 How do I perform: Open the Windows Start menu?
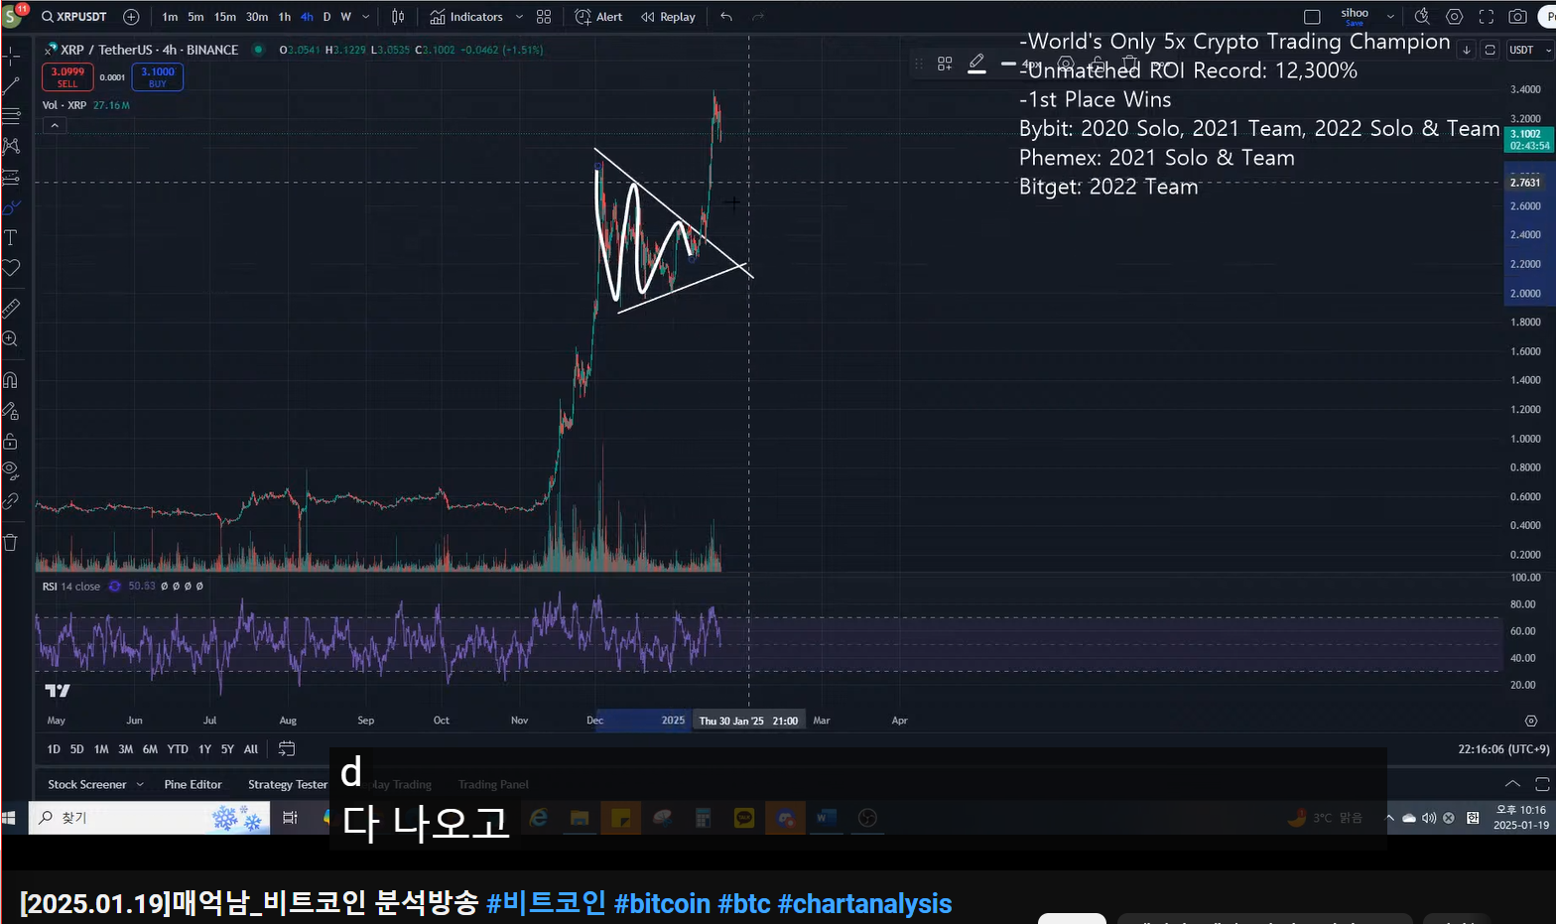pos(9,818)
